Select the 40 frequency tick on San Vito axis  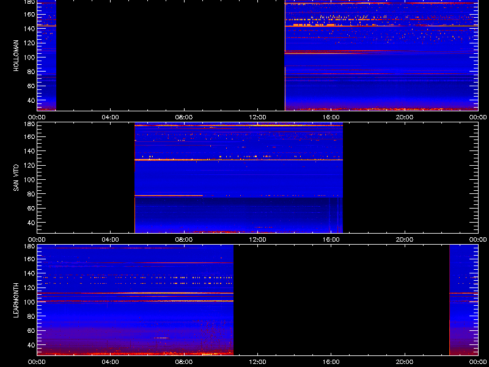(31, 223)
